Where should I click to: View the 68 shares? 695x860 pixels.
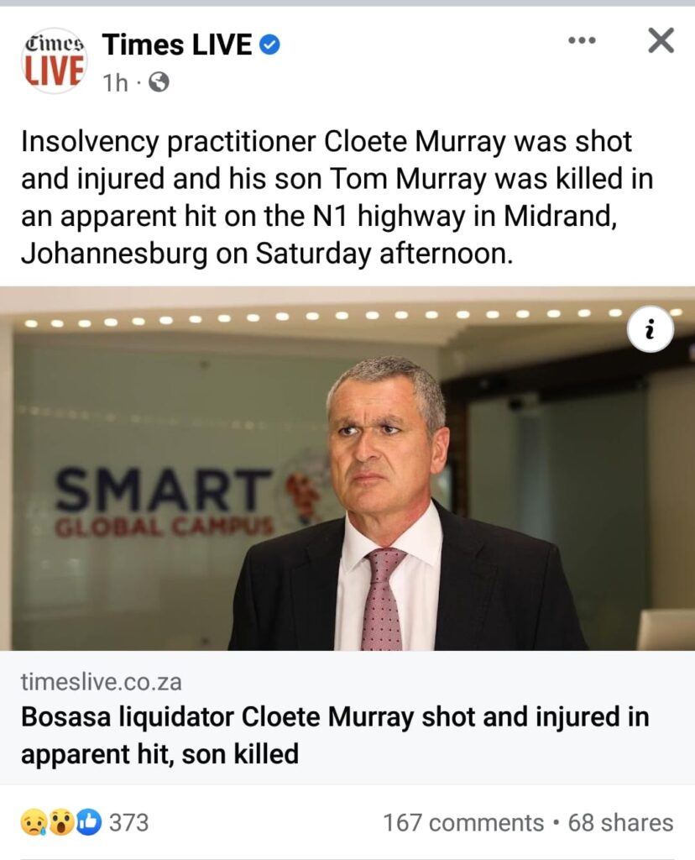coord(620,822)
